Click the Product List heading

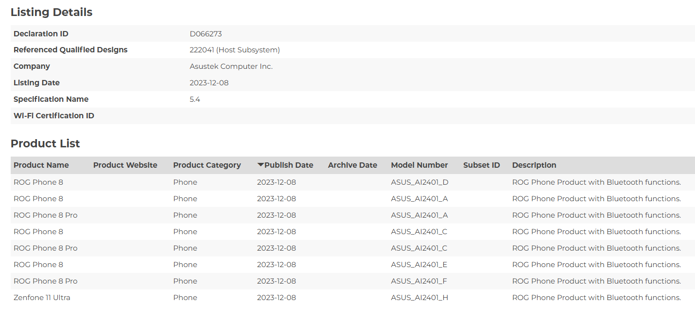coord(45,143)
